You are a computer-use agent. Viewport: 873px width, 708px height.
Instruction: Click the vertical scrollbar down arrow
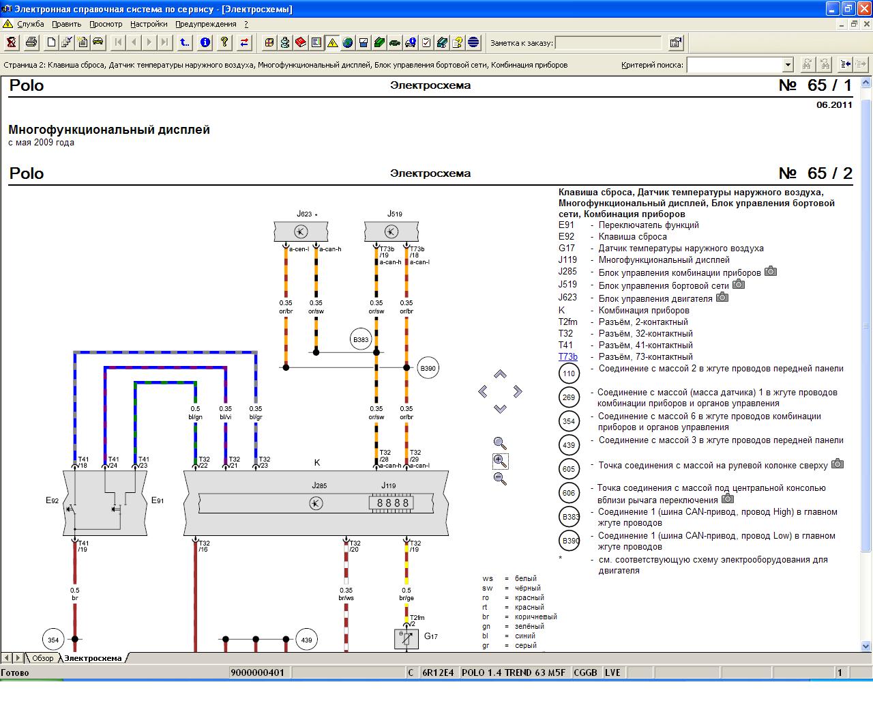coord(866,645)
